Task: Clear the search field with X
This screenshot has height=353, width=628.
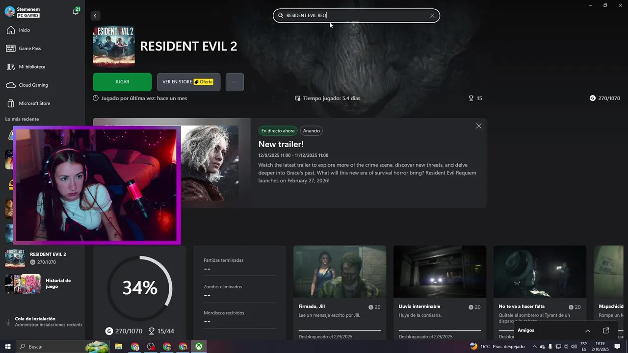Action: [432, 16]
